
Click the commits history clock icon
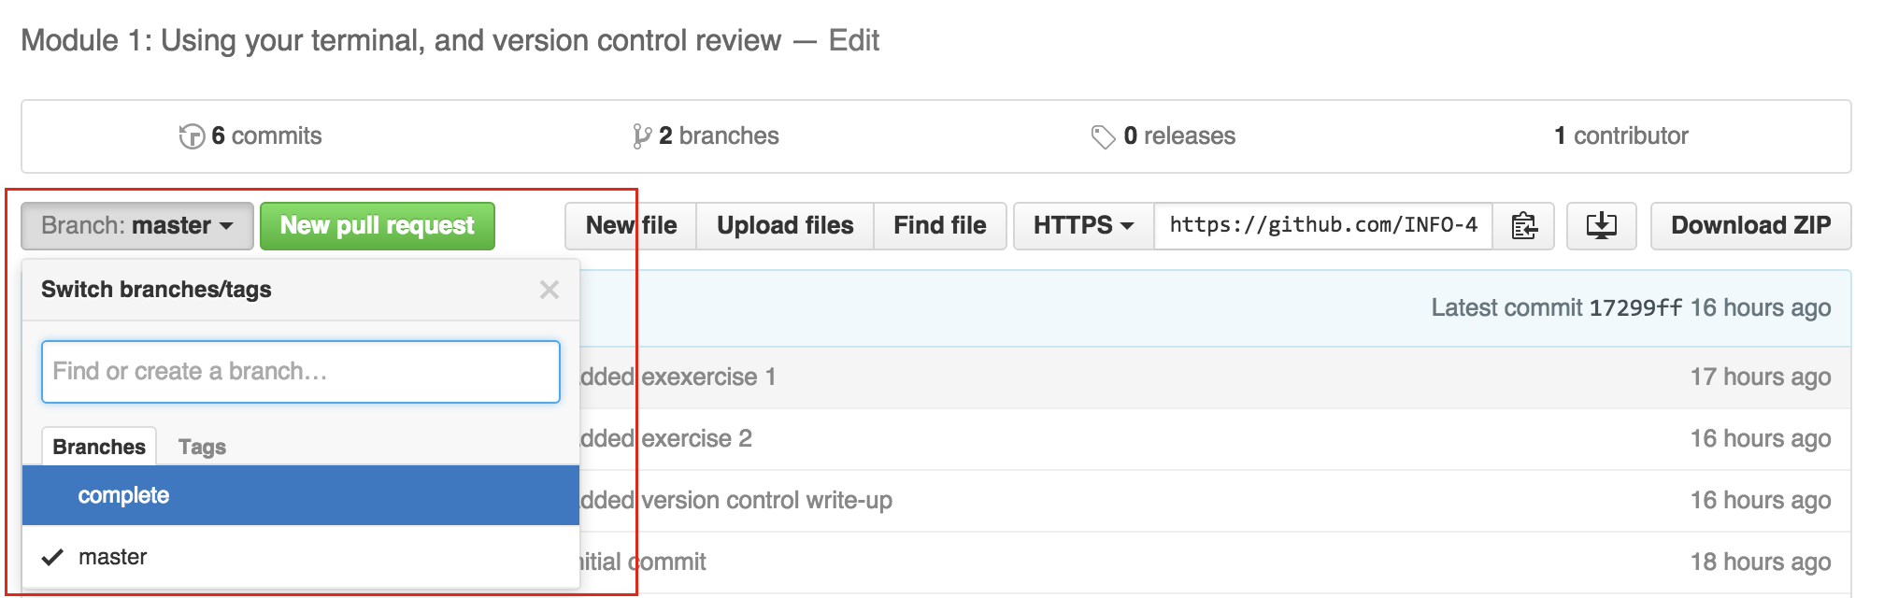[192, 136]
